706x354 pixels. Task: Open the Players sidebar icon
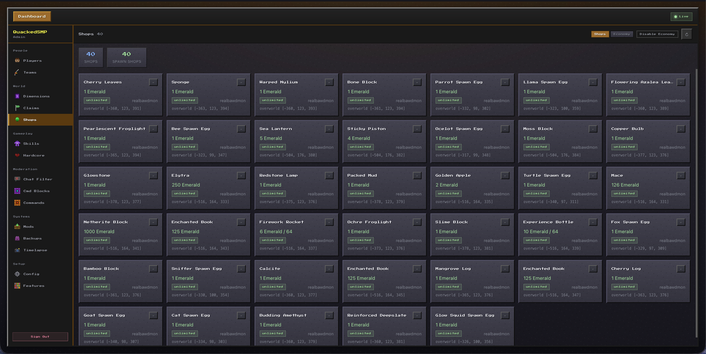(17, 61)
